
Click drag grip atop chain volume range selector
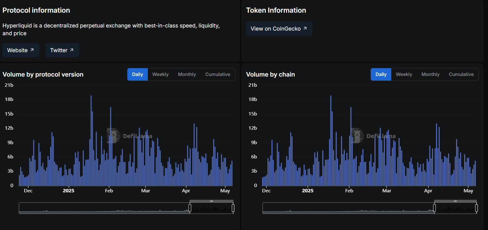tap(455, 201)
